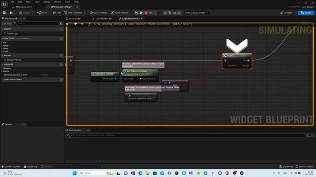Open Class Settings
Viewport: 316px width, 177px height.
[98, 13]
